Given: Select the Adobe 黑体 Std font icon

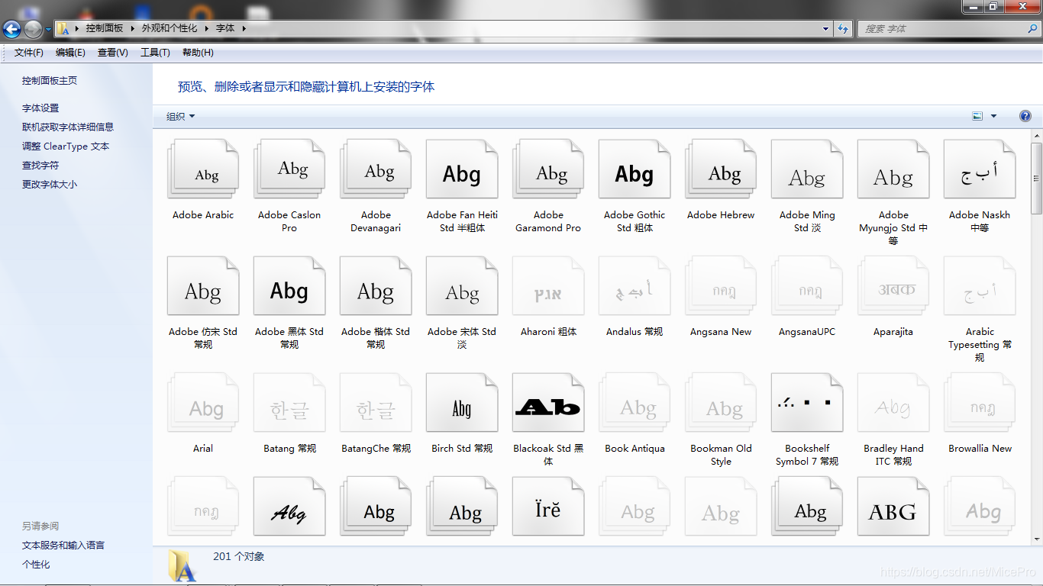Looking at the screenshot, I should [x=289, y=286].
